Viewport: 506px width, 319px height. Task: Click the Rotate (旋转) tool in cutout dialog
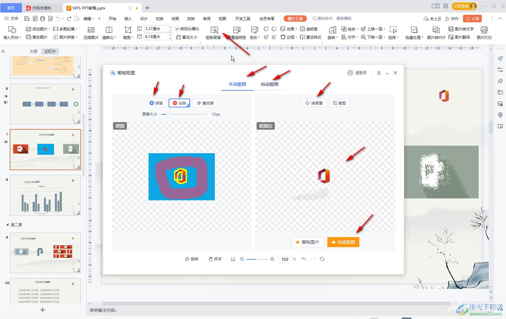[x=192, y=259]
